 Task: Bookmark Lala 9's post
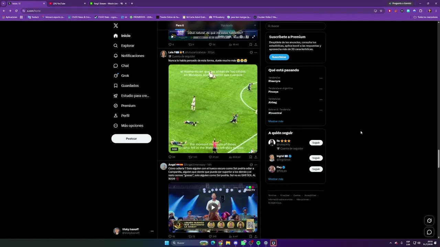tap(251, 157)
